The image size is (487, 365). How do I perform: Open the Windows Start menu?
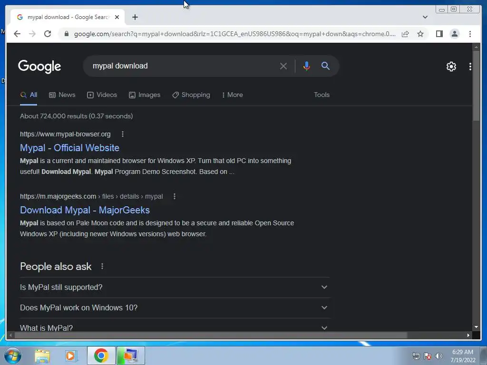point(13,355)
